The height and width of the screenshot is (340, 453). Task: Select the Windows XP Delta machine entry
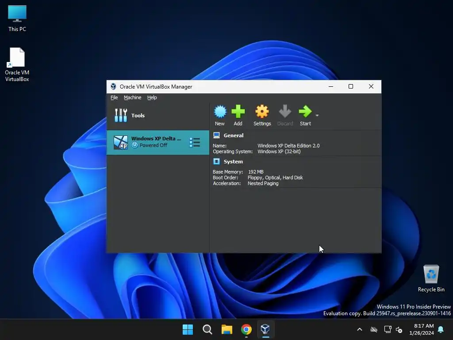tap(158, 142)
